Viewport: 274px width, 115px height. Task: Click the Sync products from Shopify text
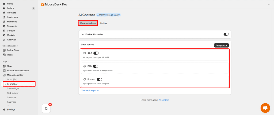pos(96,84)
